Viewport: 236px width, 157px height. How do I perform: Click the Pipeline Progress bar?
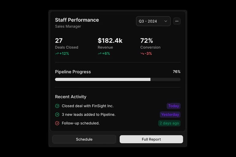[x=118, y=79]
